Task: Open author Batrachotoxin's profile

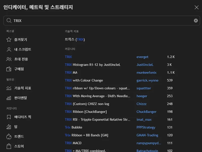Action: [147, 150]
